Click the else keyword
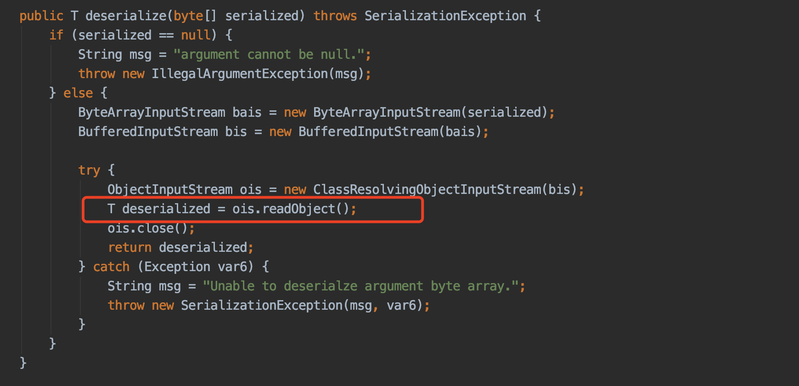The image size is (799, 386). 78,93
